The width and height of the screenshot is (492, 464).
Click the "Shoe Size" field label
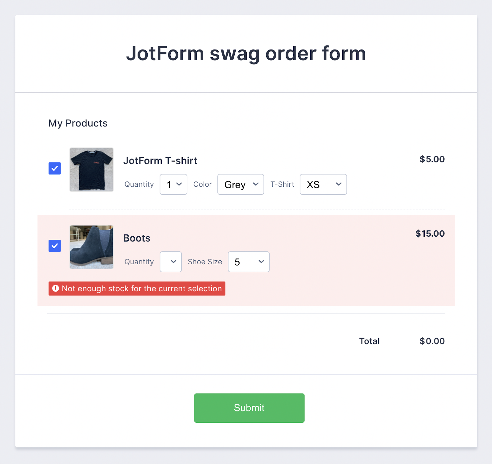click(205, 262)
